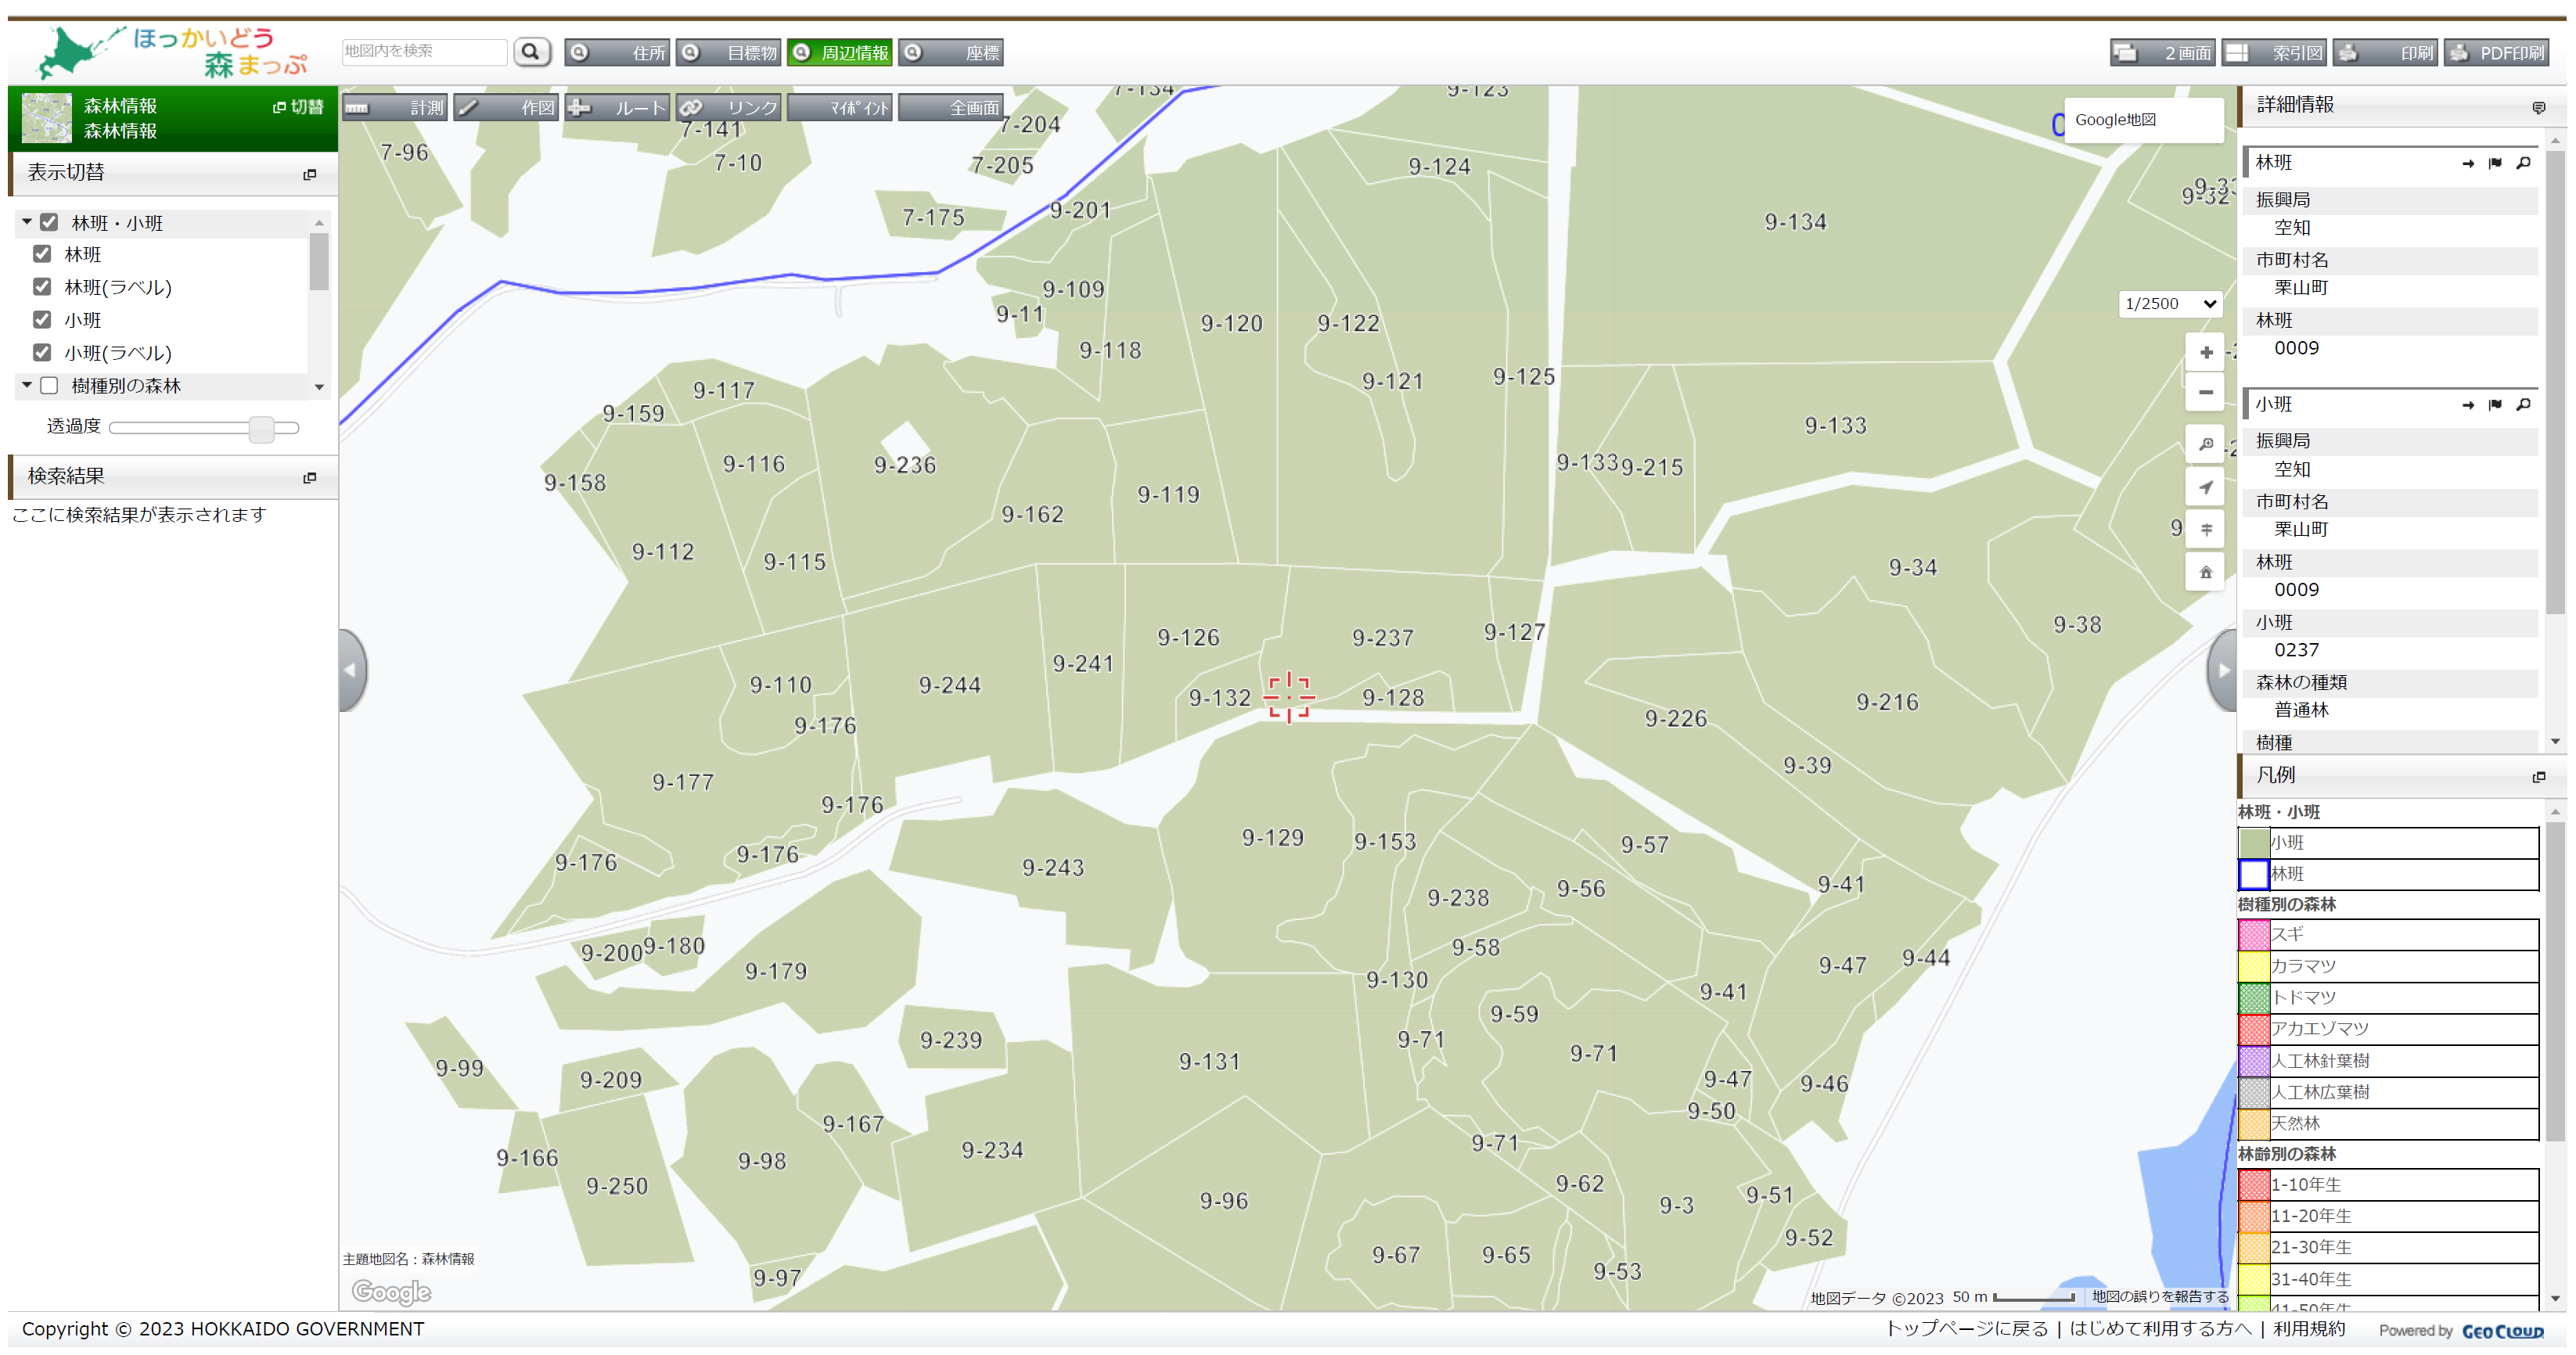Uncheck the 林班(ラベル) checkbox
Image resolution: width=2576 pixels, height=1355 pixels.
42,287
